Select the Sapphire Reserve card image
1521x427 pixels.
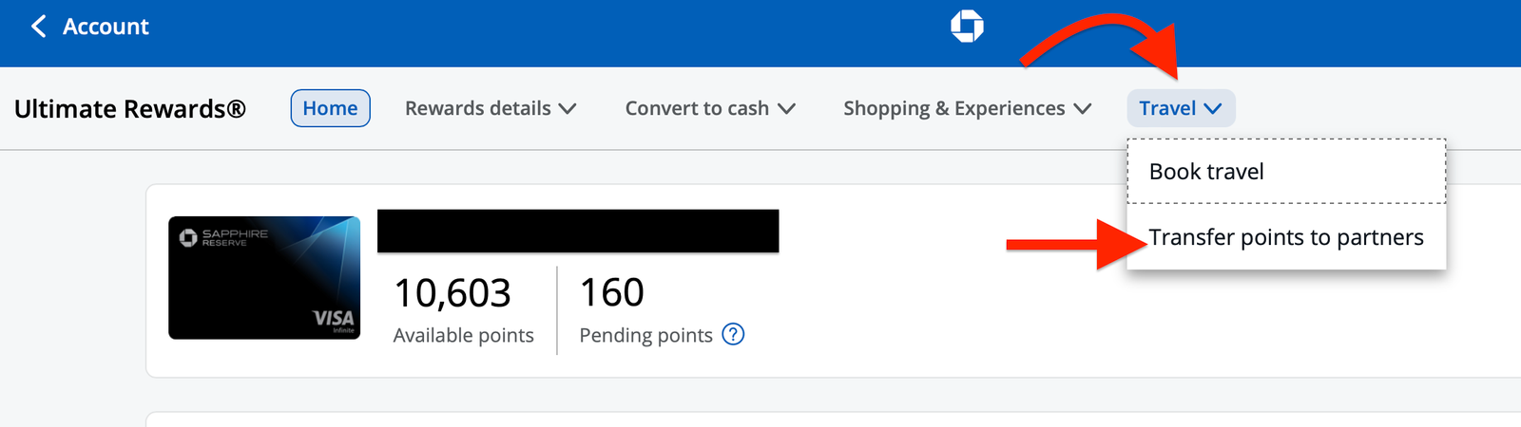[264, 278]
